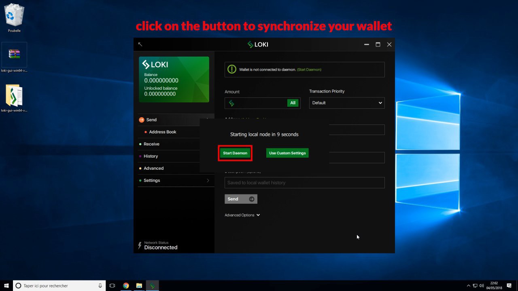Show hidden system tray icons

[469, 286]
